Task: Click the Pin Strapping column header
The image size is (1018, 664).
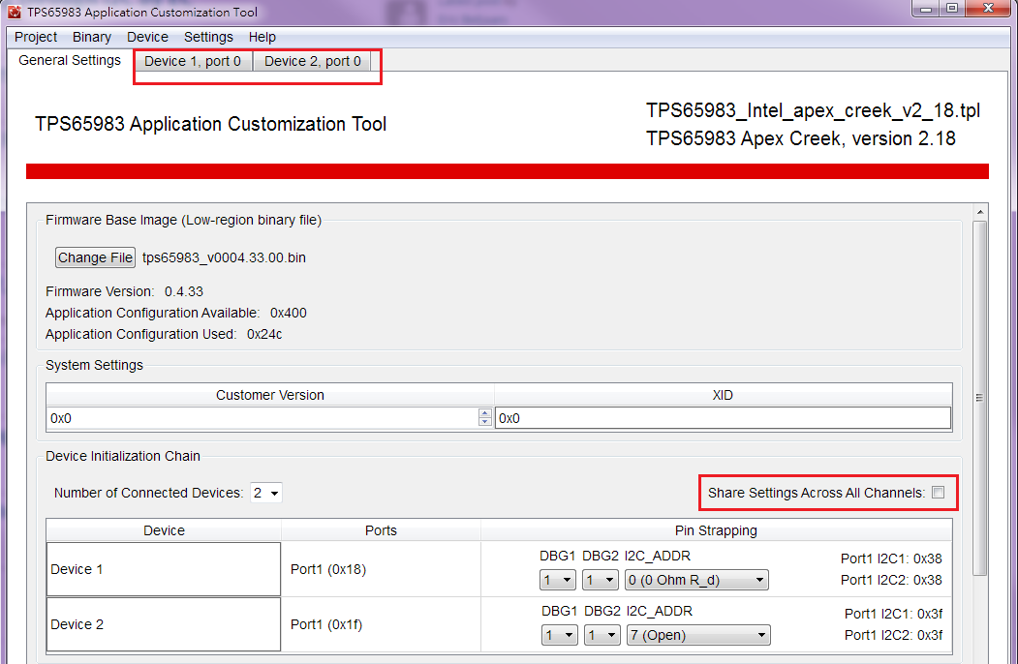Action: (x=716, y=530)
